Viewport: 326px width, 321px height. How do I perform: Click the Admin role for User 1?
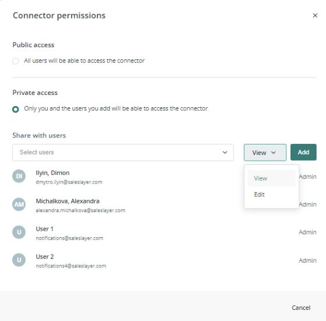[x=307, y=232]
